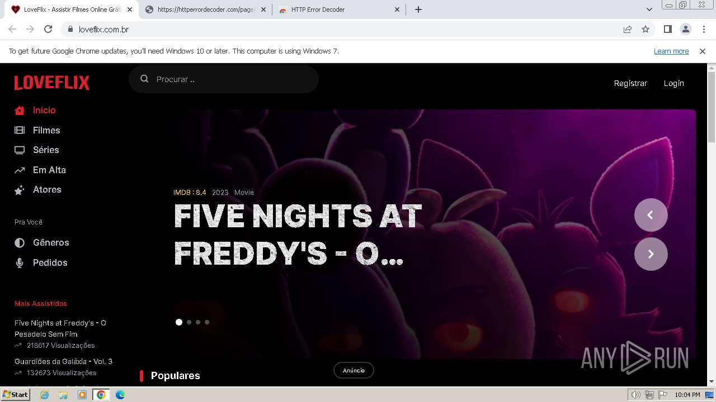Click the LOVEFLIX logo
The height and width of the screenshot is (402, 716).
tap(52, 83)
